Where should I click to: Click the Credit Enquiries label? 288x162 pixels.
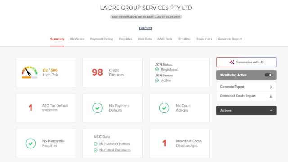pyautogui.click(x=117, y=72)
